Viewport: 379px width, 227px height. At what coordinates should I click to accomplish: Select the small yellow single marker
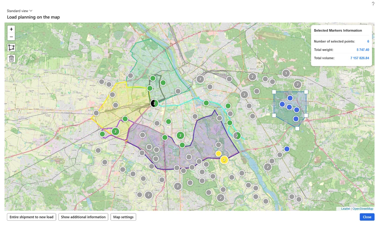point(218,154)
